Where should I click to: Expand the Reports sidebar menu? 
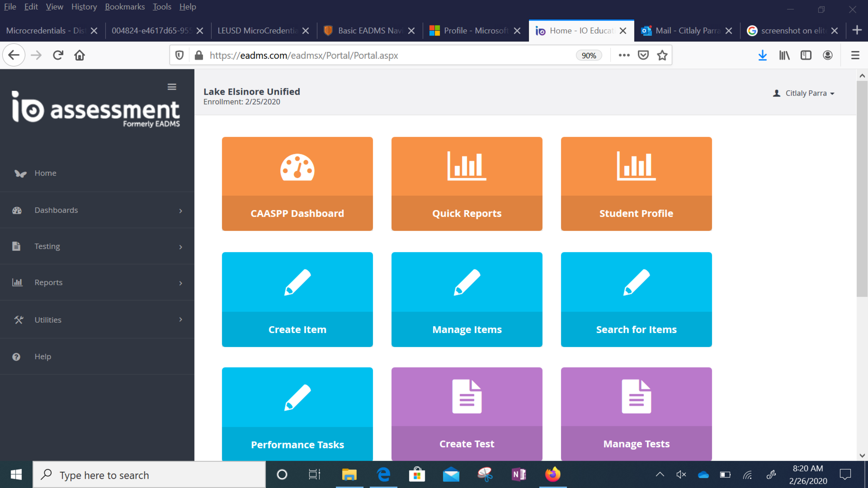97,283
